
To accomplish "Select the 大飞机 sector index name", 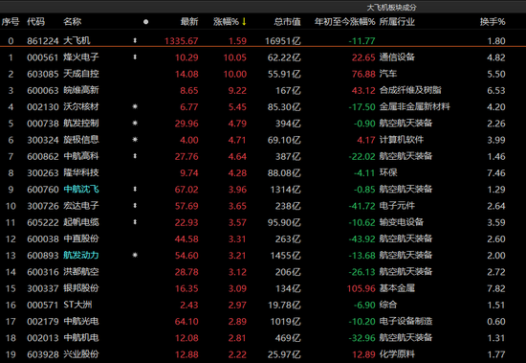I will [77, 40].
